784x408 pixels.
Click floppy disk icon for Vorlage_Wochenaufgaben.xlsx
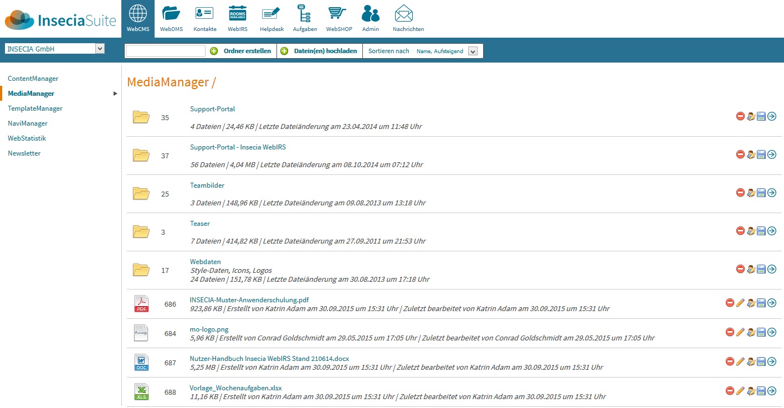coord(761,391)
